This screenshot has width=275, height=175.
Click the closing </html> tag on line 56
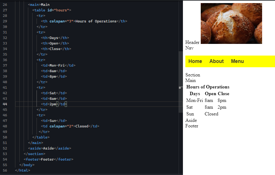[22, 170]
